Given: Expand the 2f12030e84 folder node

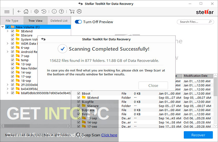Looking at the screenshot, I should pos(7,85).
